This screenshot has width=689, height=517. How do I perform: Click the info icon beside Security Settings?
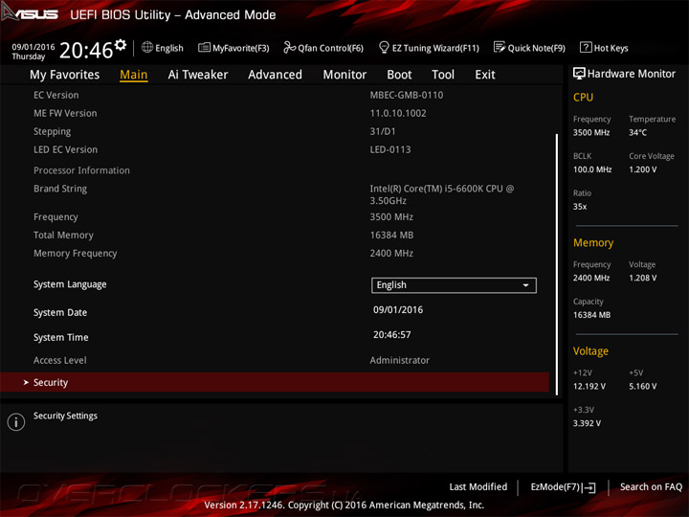(x=16, y=422)
